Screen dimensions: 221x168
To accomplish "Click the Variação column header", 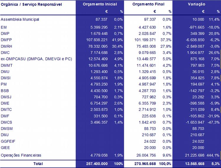I will pyautogui.click(x=197, y=4).
